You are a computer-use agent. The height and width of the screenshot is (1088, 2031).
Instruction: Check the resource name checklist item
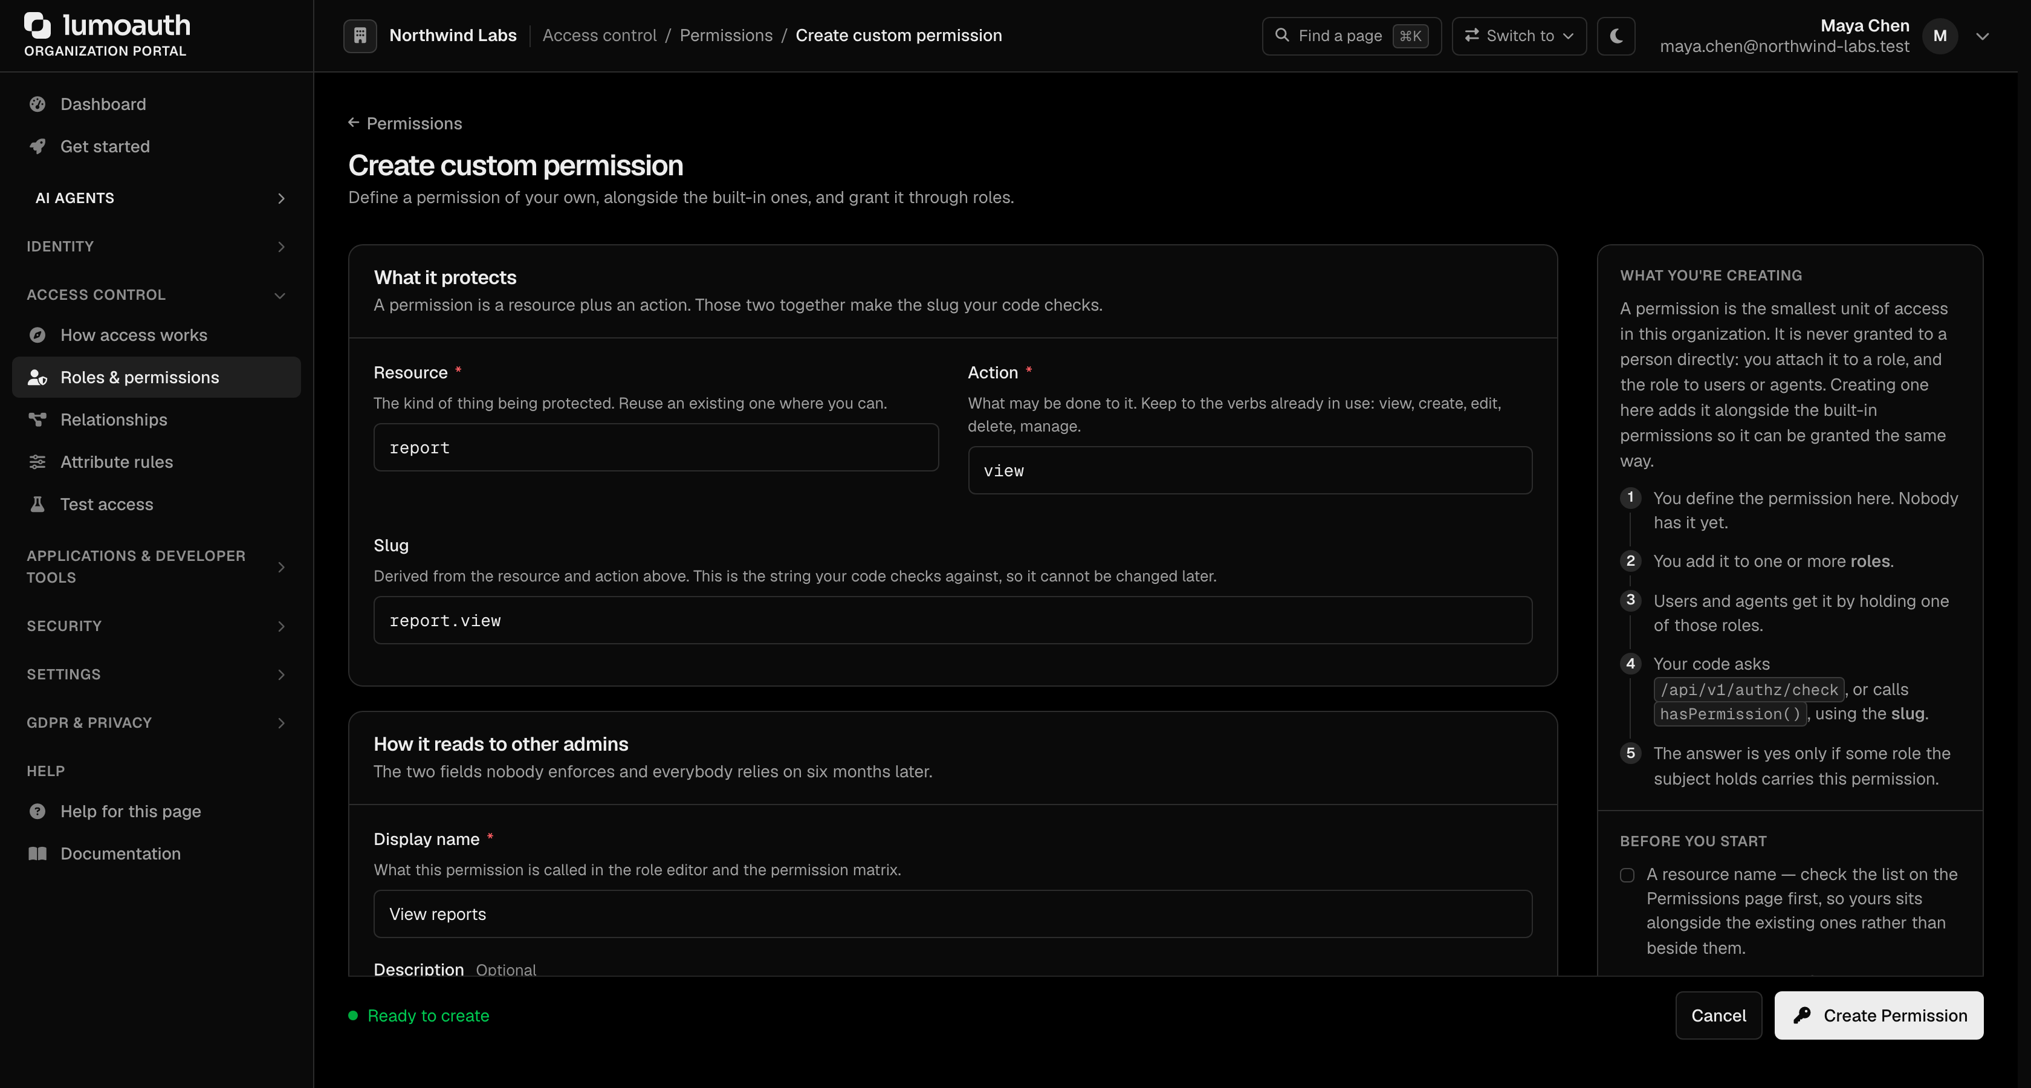[1627, 875]
